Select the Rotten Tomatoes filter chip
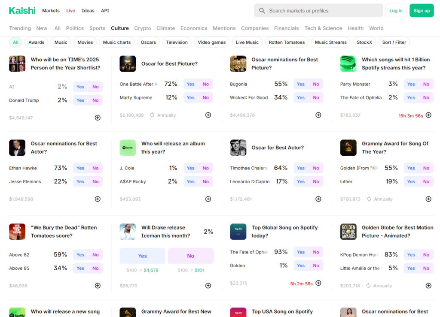 point(287,42)
